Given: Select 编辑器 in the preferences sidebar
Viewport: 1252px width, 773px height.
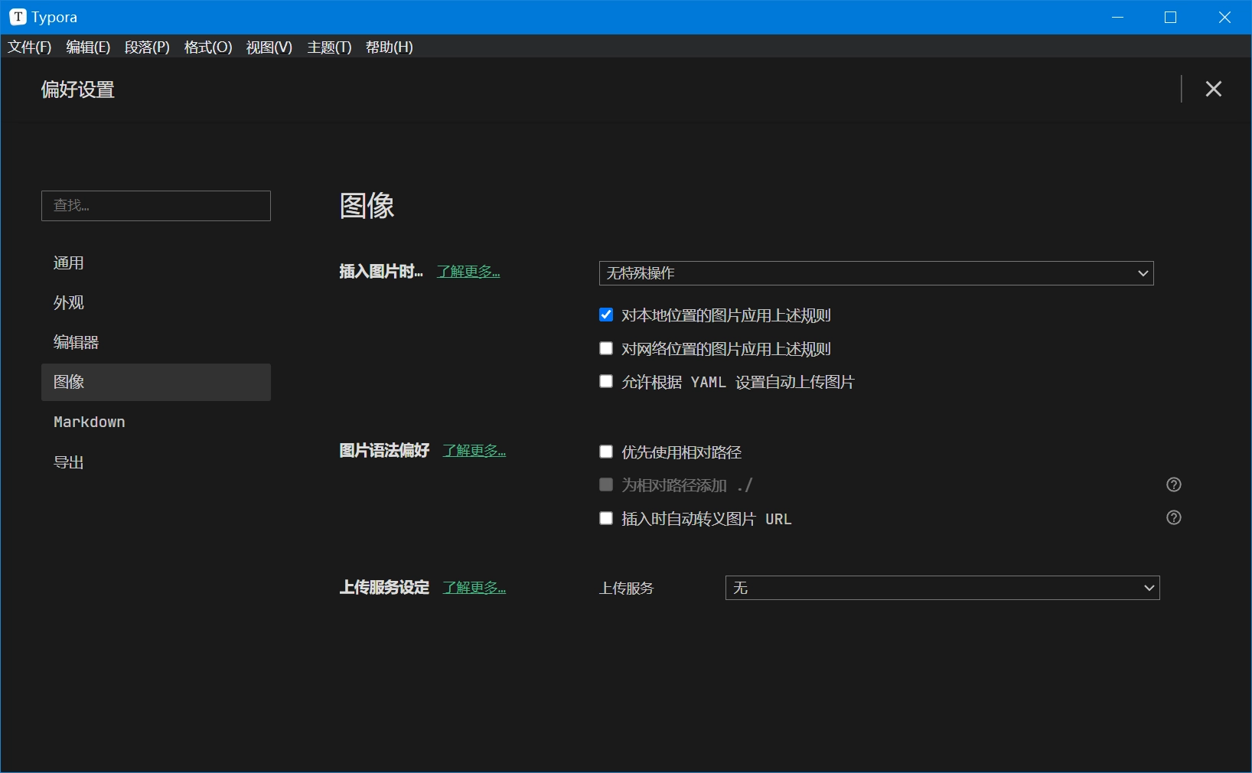Looking at the screenshot, I should tap(156, 342).
